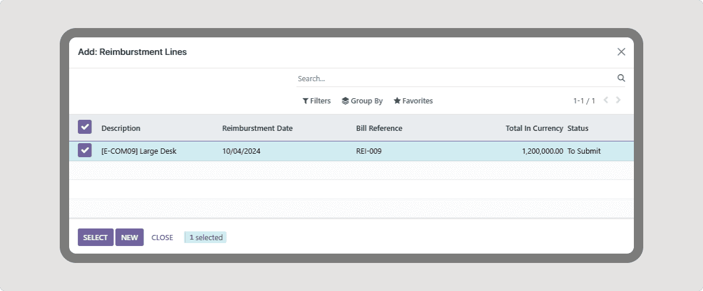The height and width of the screenshot is (291, 703).
Task: Sort by Bill Reference column header
Action: click(379, 129)
